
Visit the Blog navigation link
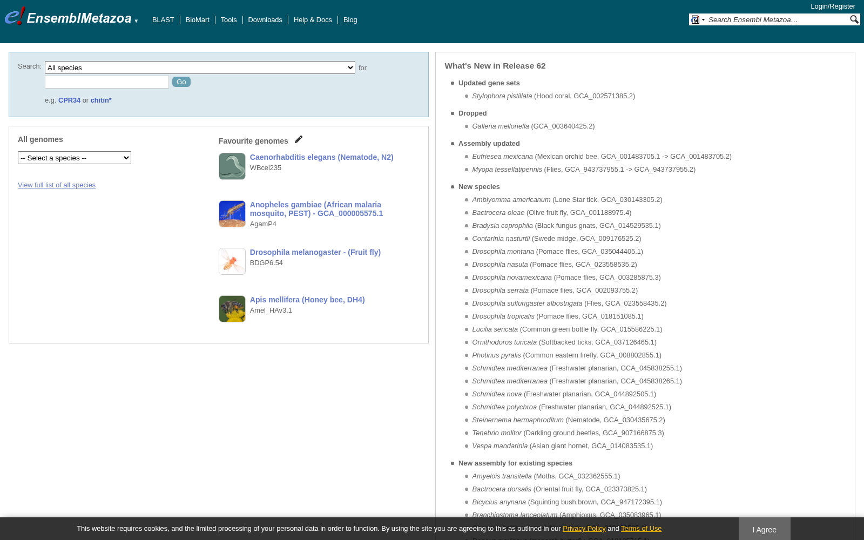[350, 20]
